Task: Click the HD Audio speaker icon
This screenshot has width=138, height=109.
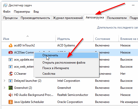Action: pyautogui.click(x=11, y=95)
